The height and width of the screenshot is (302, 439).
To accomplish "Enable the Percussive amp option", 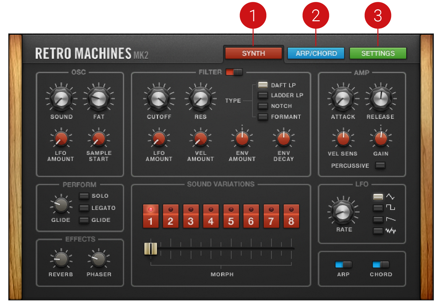I will point(380,165).
